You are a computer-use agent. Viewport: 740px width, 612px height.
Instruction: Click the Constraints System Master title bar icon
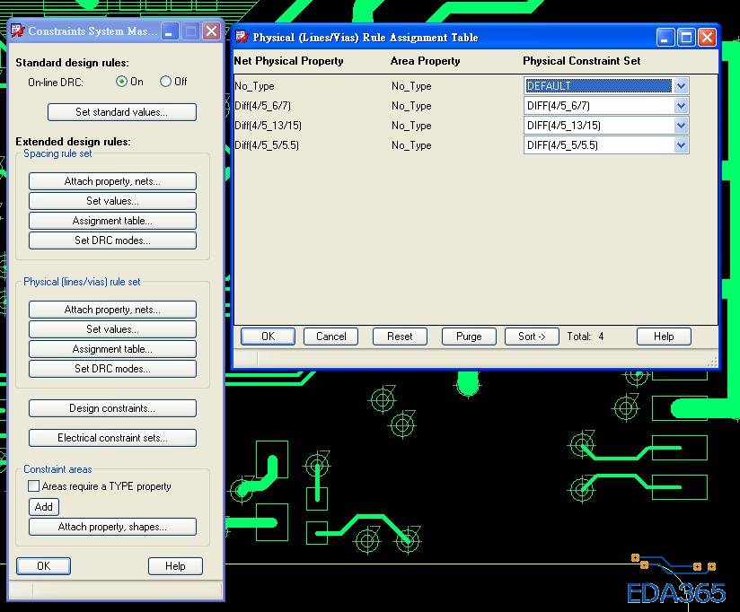click(17, 31)
